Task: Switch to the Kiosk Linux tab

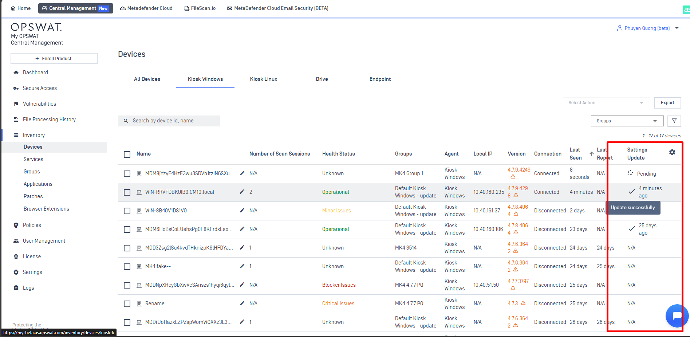Action: [x=263, y=79]
